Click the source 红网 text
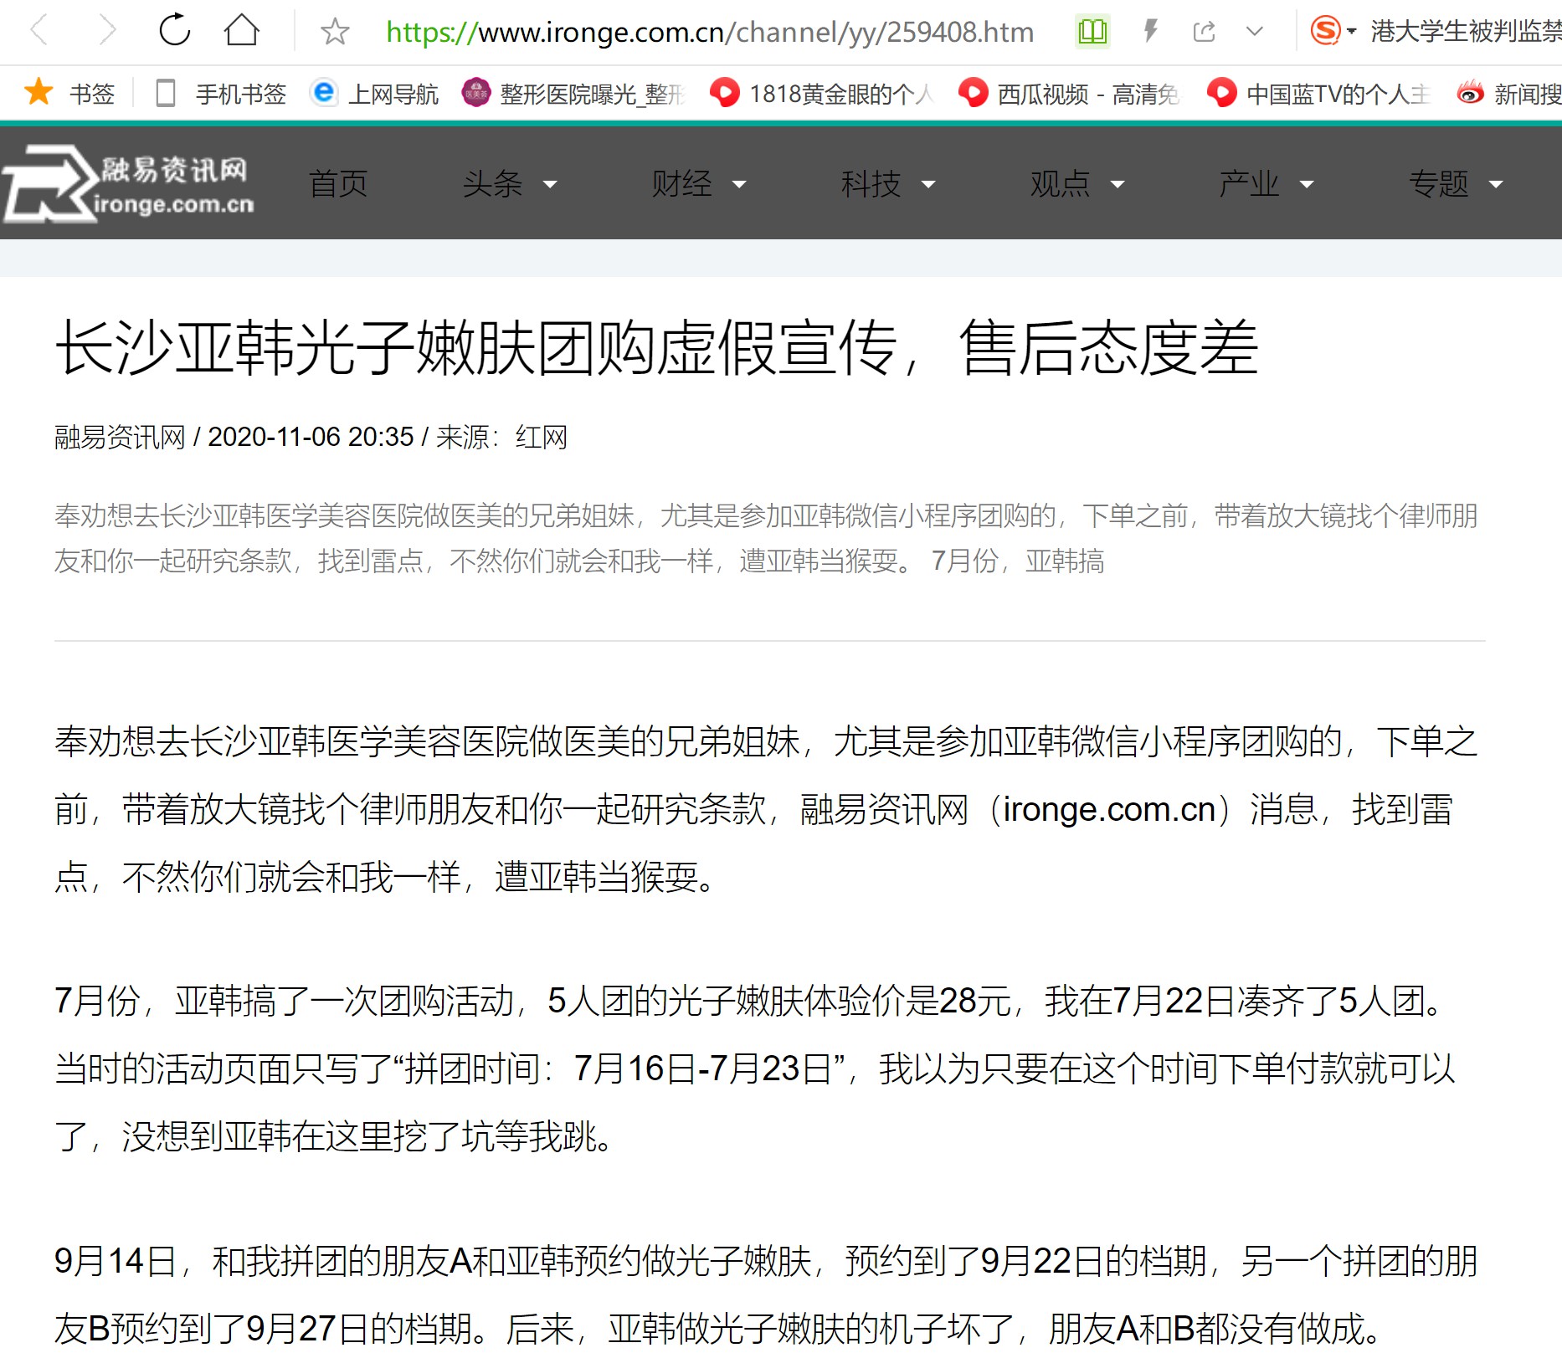 [x=541, y=437]
